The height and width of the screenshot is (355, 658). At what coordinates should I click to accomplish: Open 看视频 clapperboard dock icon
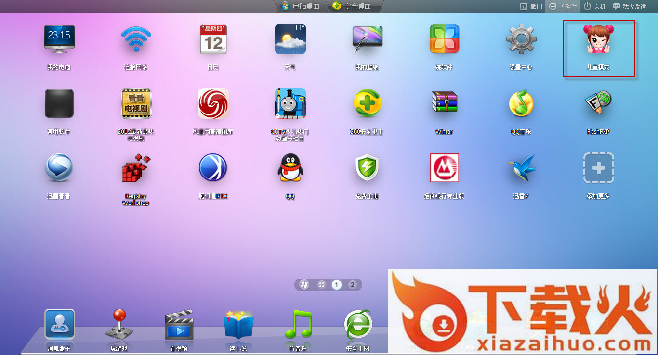pyautogui.click(x=179, y=326)
